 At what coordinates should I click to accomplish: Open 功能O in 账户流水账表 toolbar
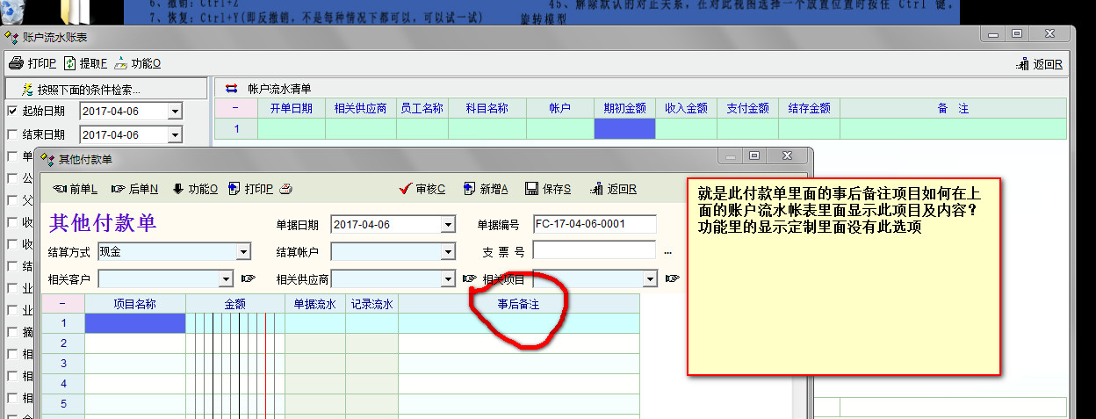[120, 63]
